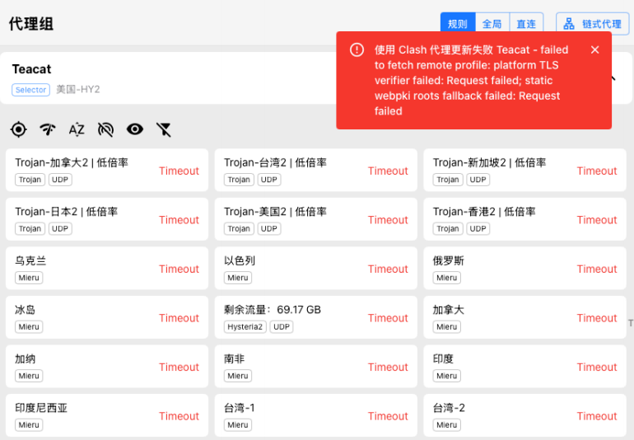The height and width of the screenshot is (440, 634).
Task: Retest Timeout delay on Trojan-香港2
Action: tap(597, 220)
